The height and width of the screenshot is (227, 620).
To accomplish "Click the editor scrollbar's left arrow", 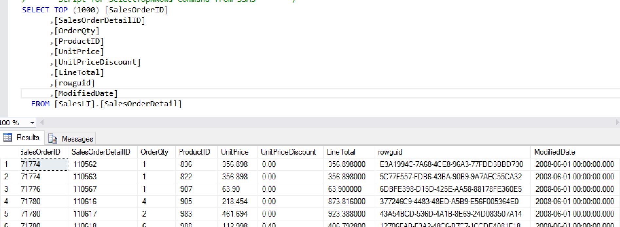I will point(42,123).
